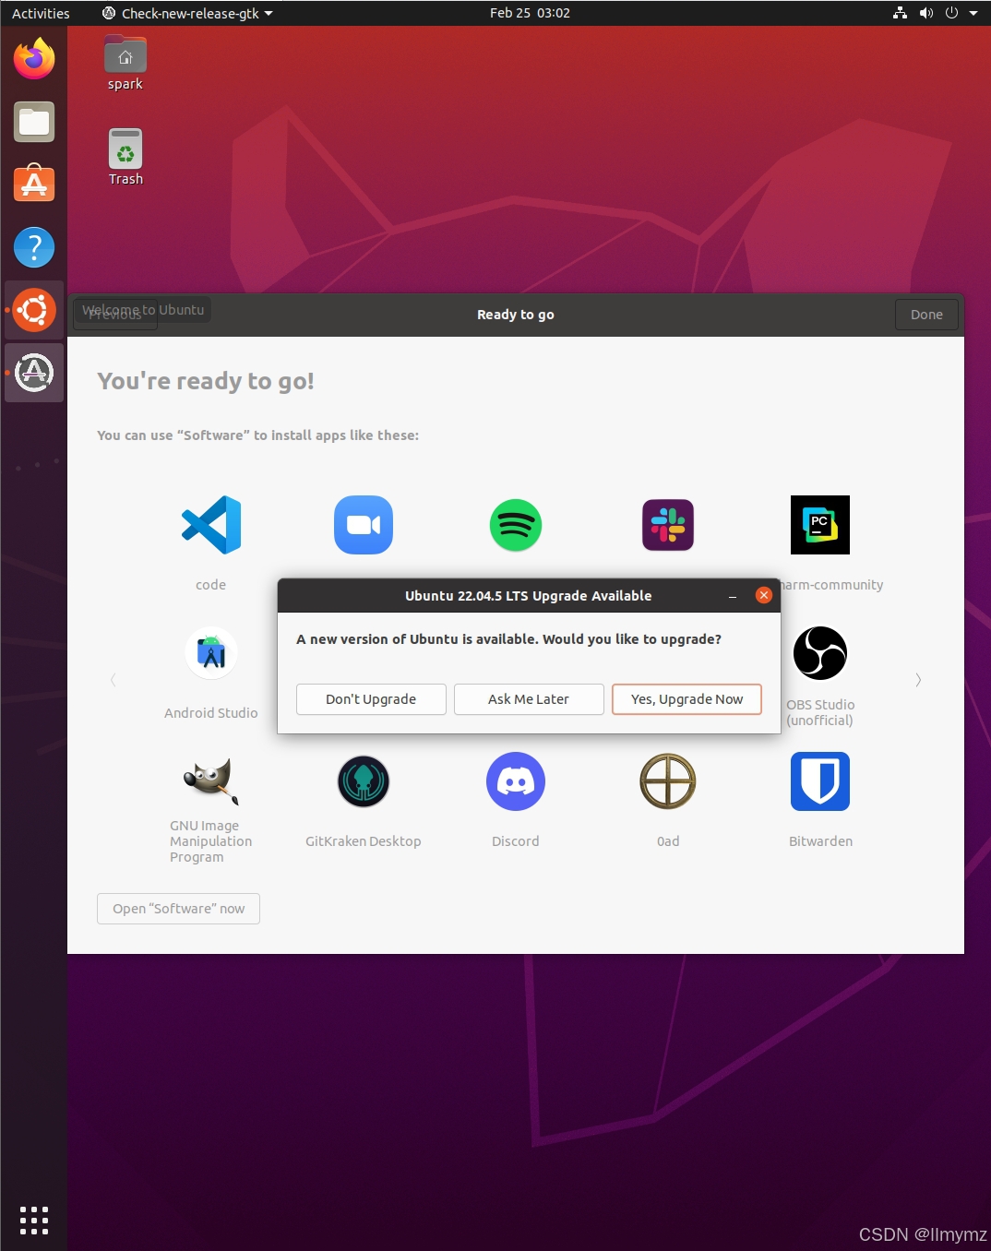Image resolution: width=991 pixels, height=1251 pixels.
Task: Select the Spotify app icon
Action: click(x=516, y=525)
